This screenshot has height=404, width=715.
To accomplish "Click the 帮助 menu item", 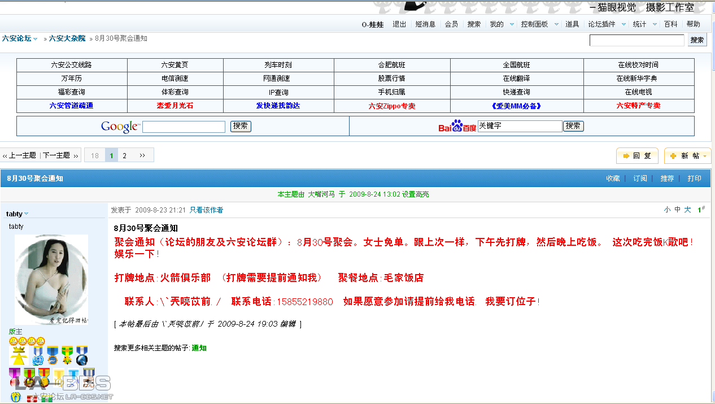I will point(693,24).
